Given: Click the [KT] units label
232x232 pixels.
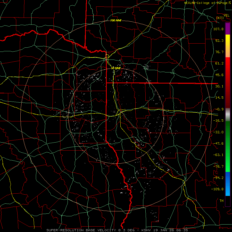Looking at the screenshot, I should [220, 18].
